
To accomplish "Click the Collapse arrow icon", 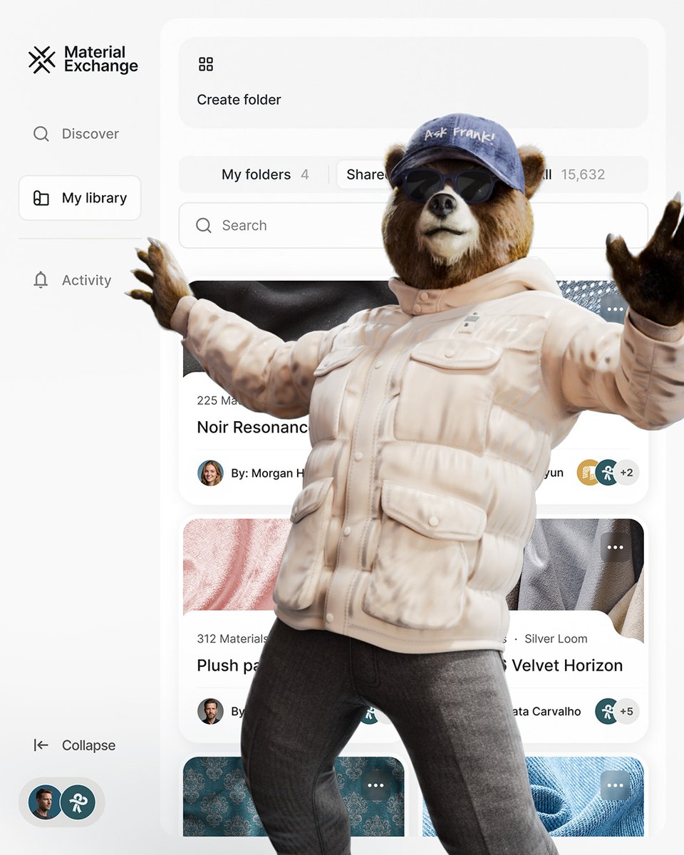I will point(41,745).
